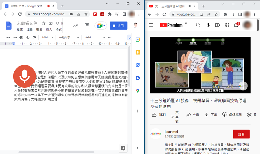
Task: Click the YouTube create video icon
Action: click(x=218, y=25)
